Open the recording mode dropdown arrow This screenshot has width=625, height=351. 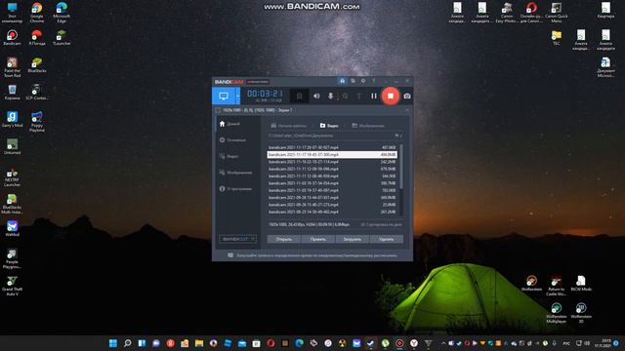click(238, 96)
